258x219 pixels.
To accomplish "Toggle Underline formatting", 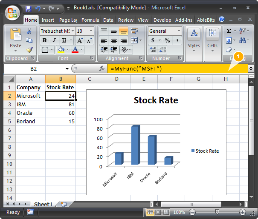I will pyautogui.click(x=64, y=40).
